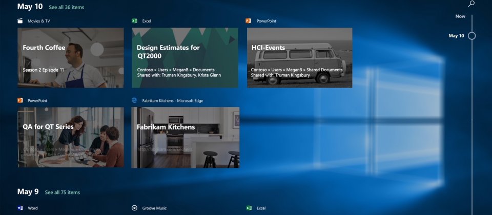492x215 pixels.
Task: Click the PowerPoint icon above HCI-Events
Action: pyautogui.click(x=248, y=21)
